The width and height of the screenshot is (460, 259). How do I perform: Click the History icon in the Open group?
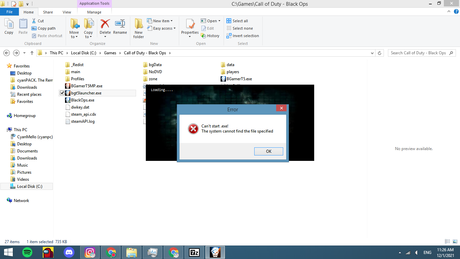[x=203, y=36]
